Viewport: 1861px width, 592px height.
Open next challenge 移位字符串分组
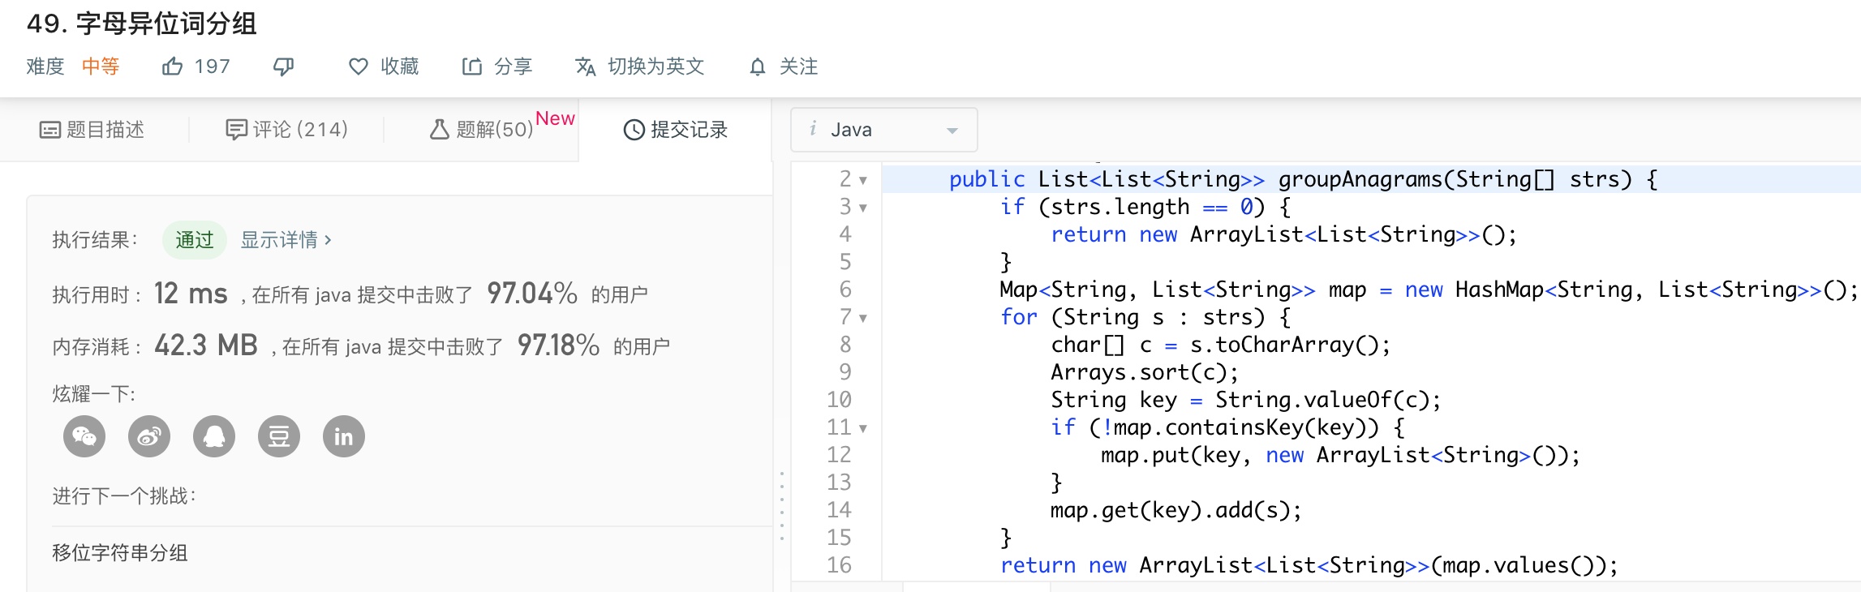click(x=120, y=553)
